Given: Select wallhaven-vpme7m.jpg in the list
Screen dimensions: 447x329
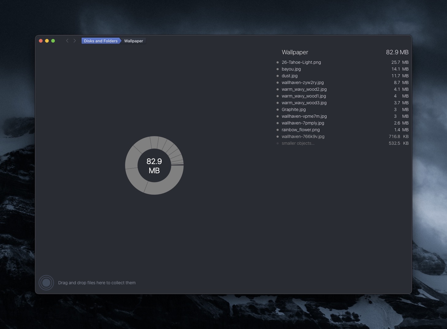Looking at the screenshot, I should [304, 116].
